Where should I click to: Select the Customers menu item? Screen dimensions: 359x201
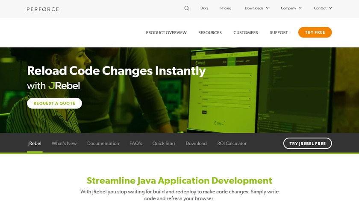[246, 33]
